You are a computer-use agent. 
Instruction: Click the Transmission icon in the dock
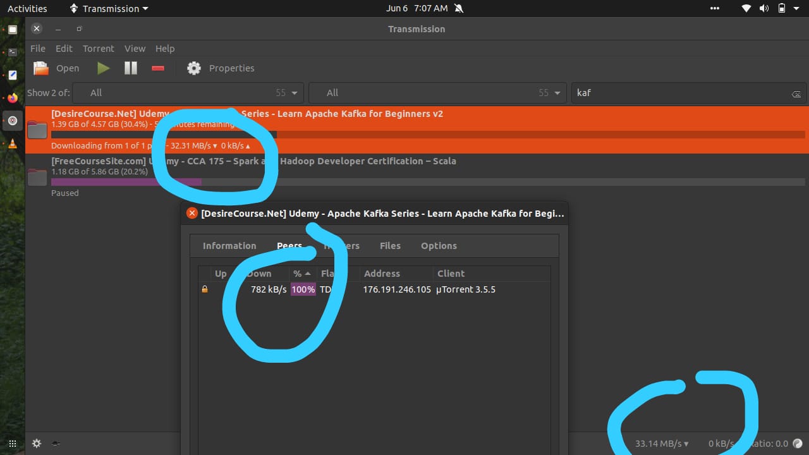tap(12, 121)
